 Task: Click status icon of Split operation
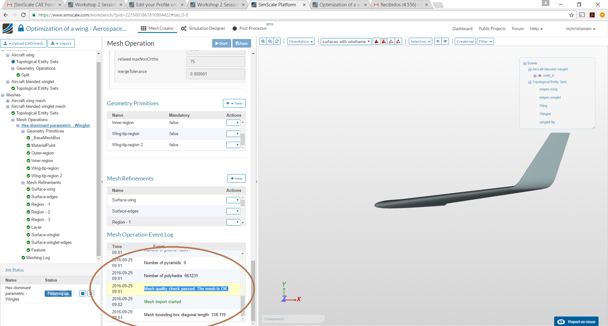pos(18,75)
